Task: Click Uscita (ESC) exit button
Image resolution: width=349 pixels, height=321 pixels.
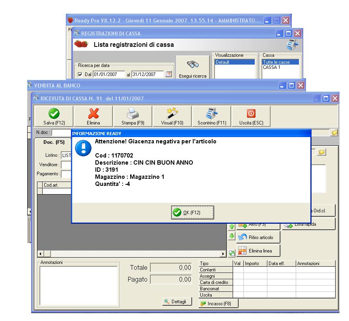Action: click(x=251, y=116)
